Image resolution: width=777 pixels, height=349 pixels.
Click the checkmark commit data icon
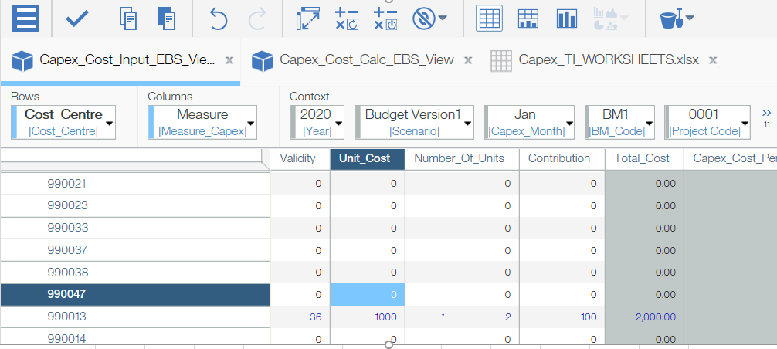[x=76, y=19]
